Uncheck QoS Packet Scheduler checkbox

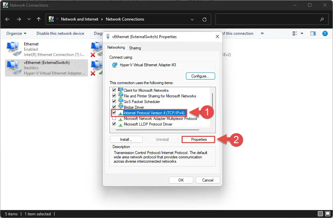pyautogui.click(x=114, y=101)
